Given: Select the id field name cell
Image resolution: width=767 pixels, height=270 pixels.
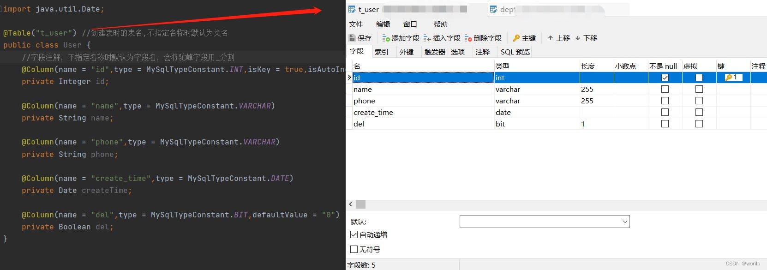Looking at the screenshot, I should coord(423,78).
